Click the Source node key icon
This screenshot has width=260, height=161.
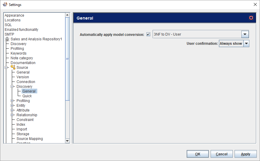pyautogui.click(x=13, y=68)
